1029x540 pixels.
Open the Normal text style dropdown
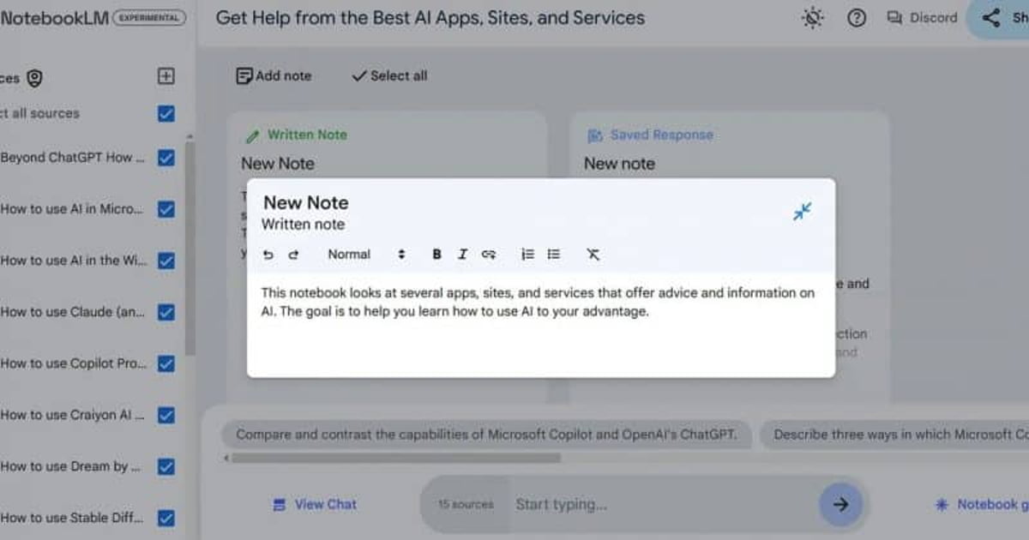tap(366, 255)
